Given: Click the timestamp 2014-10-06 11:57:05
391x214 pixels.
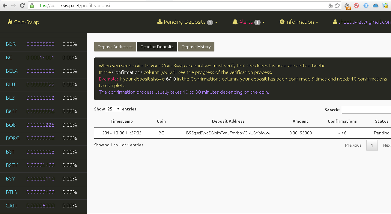Looking at the screenshot, I should click(x=122, y=133).
